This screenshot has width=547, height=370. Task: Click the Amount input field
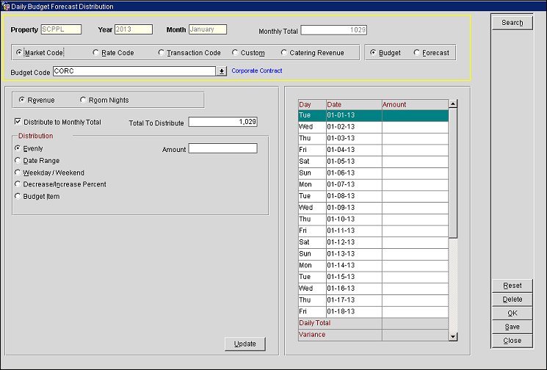222,148
